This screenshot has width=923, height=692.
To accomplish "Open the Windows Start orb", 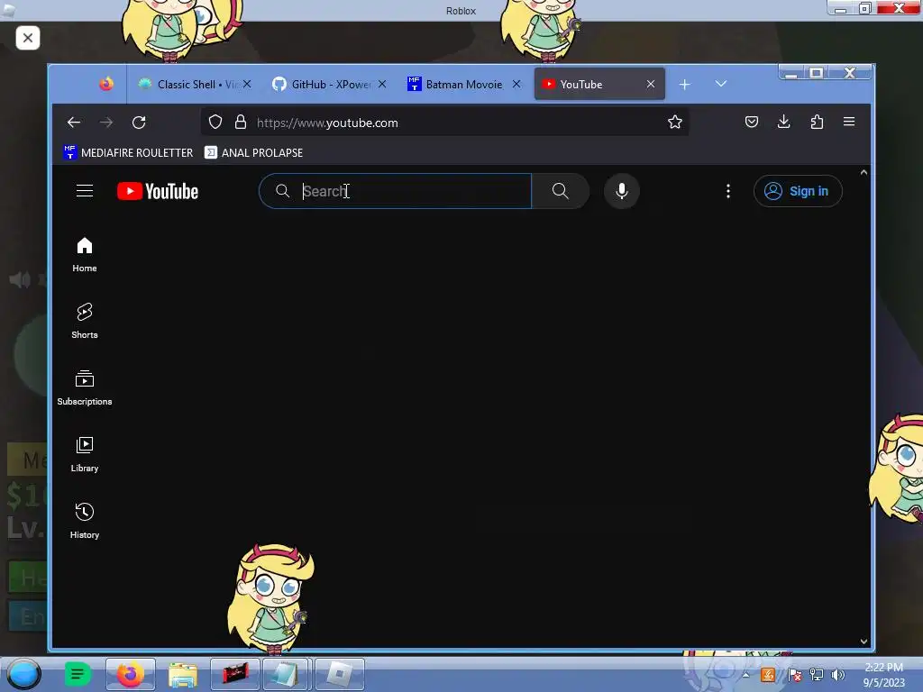I will click(23, 674).
